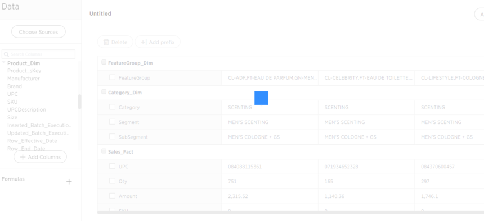The width and height of the screenshot is (484, 221).
Task: Toggle the FeatureGroup_Dim group checkbox
Action: (x=104, y=62)
